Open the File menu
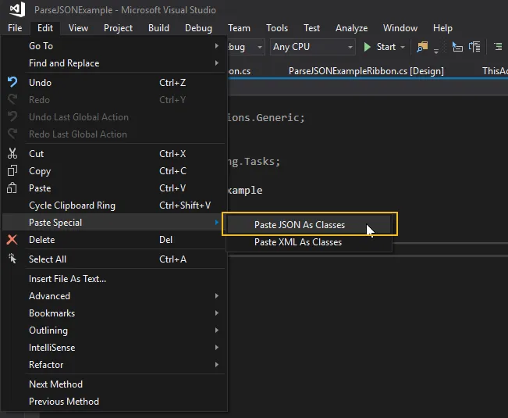The width and height of the screenshot is (508, 418). (15, 28)
